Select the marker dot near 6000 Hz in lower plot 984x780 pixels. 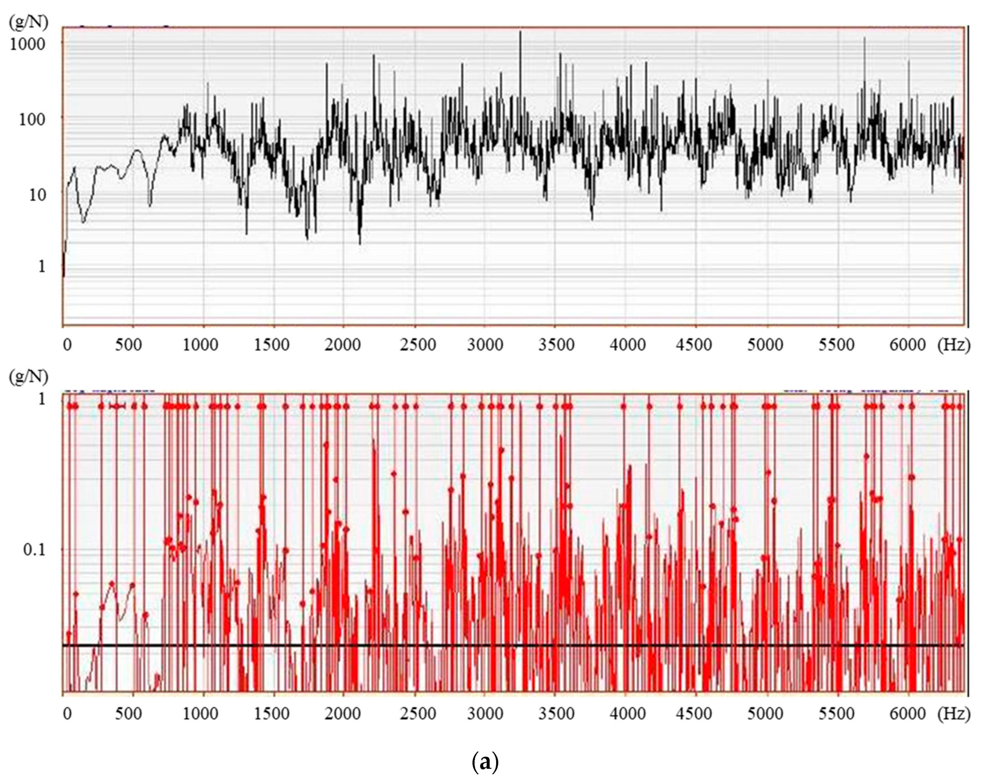(x=911, y=477)
